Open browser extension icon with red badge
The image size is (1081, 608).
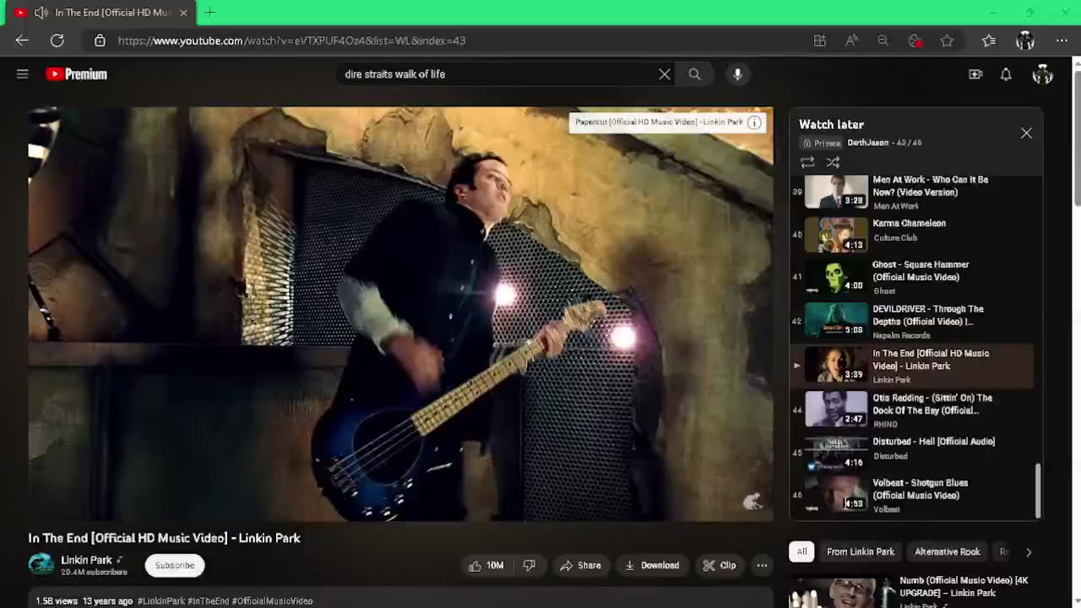coord(915,41)
